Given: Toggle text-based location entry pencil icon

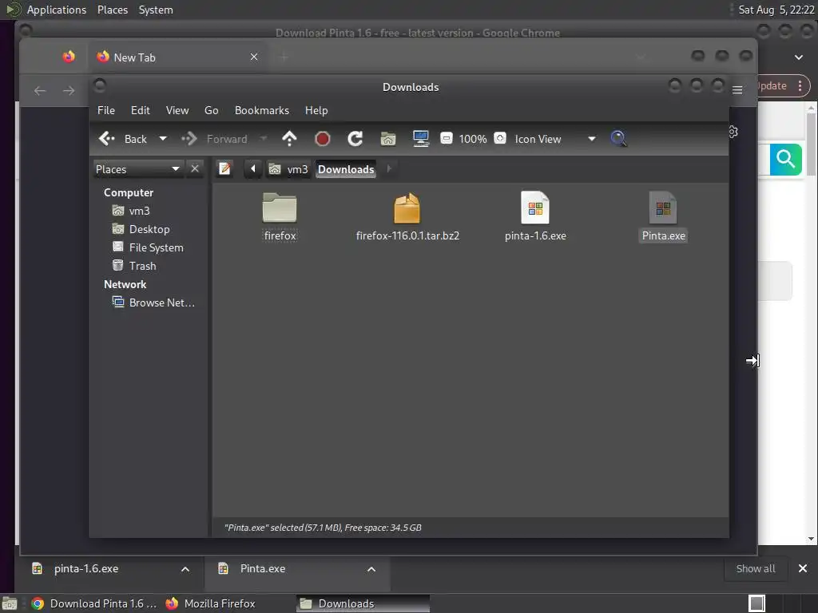Looking at the screenshot, I should pos(224,169).
